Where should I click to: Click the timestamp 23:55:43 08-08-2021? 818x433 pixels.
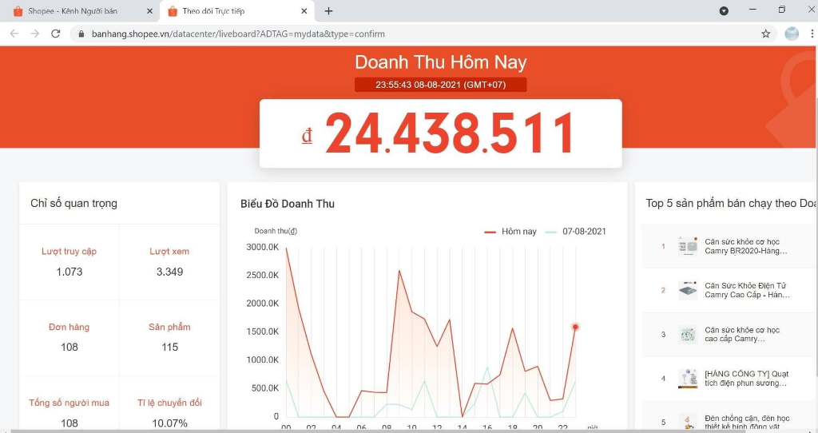tap(440, 85)
